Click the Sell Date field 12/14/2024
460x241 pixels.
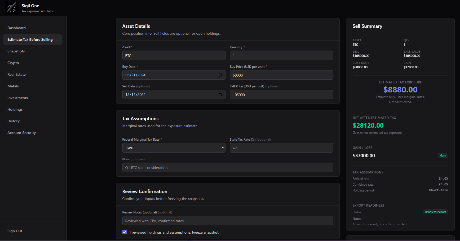click(x=174, y=95)
